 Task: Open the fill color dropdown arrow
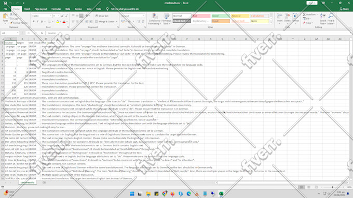click(x=61, y=22)
